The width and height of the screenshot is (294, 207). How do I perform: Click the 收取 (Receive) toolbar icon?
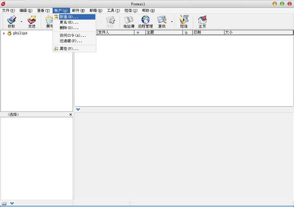tap(11, 21)
